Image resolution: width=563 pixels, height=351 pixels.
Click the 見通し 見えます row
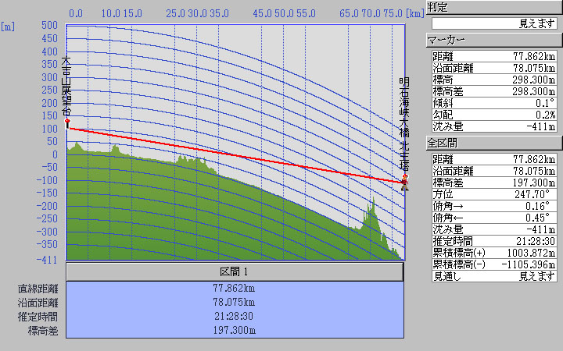pos(494,276)
